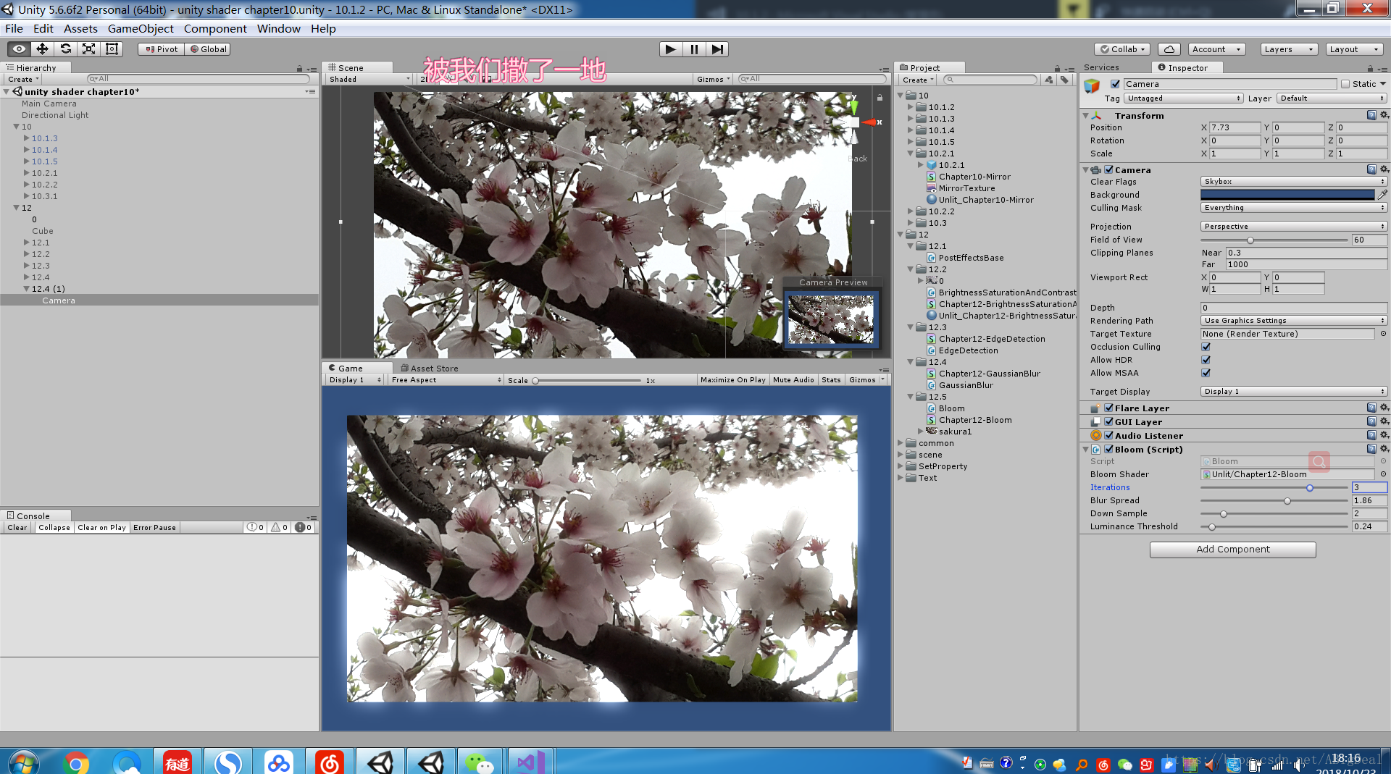Image resolution: width=1391 pixels, height=774 pixels.
Task: Toggle Allow MSAA checkbox
Action: coord(1206,373)
